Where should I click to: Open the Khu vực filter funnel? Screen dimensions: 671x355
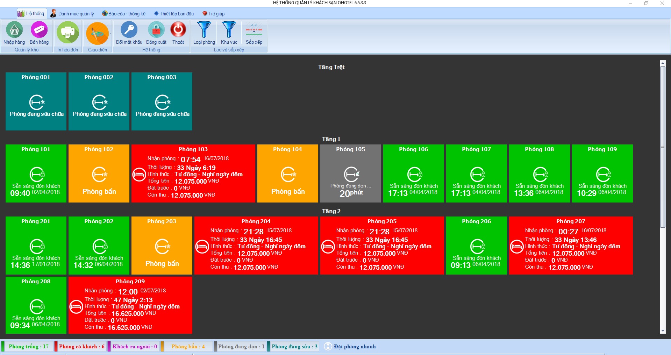(229, 30)
